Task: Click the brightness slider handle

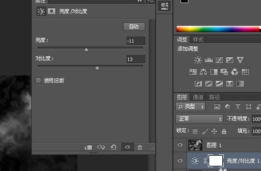Action: pyautogui.click(x=86, y=50)
